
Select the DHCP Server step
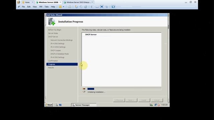[53, 37]
